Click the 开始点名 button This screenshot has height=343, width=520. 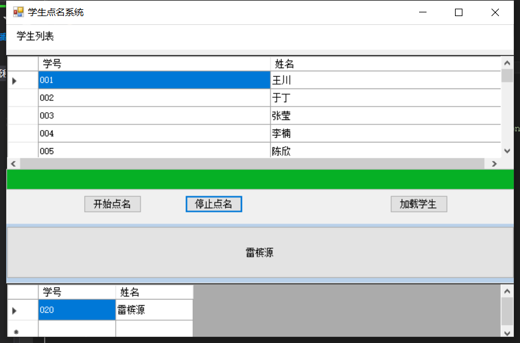(113, 204)
